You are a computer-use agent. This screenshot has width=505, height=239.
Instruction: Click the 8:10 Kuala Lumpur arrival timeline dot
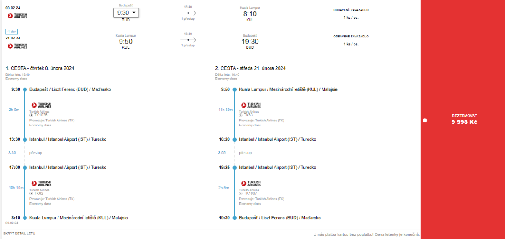pyautogui.click(x=25, y=218)
